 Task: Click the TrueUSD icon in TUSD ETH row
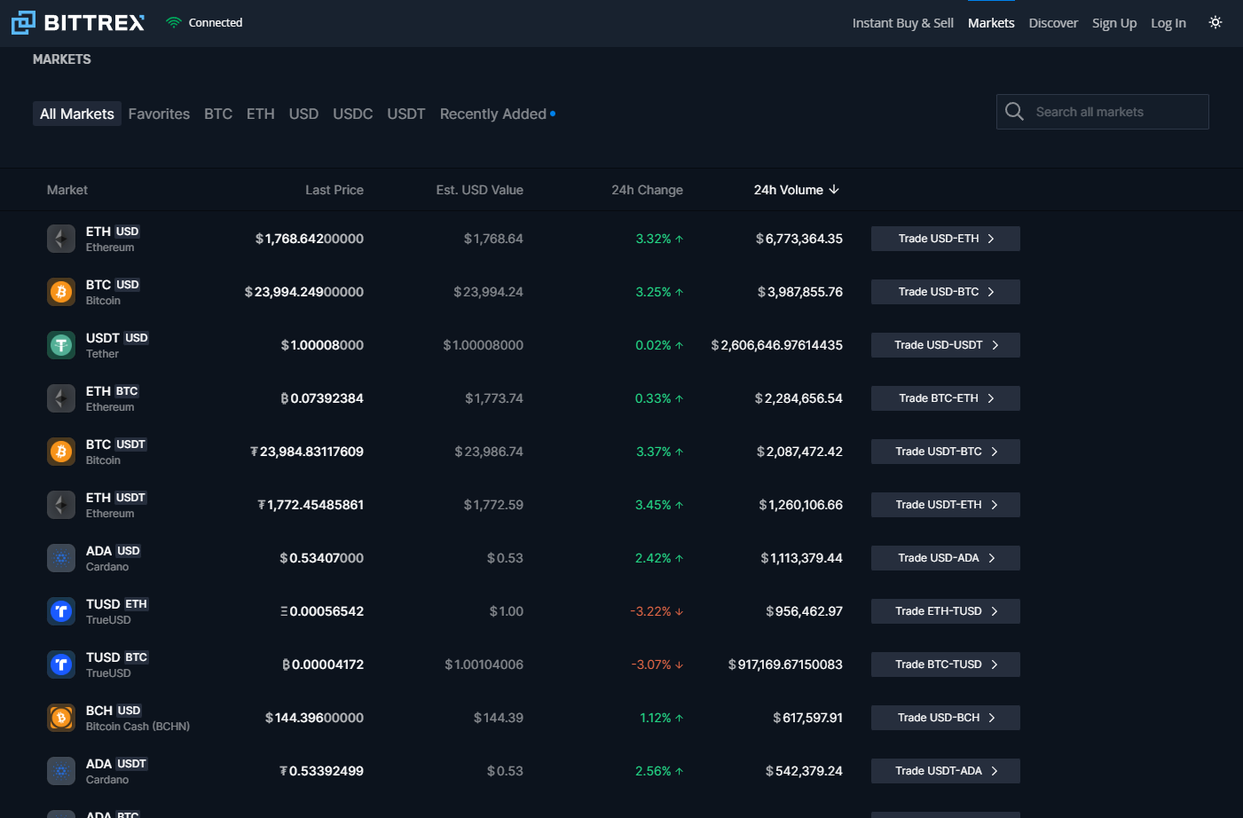pos(61,611)
